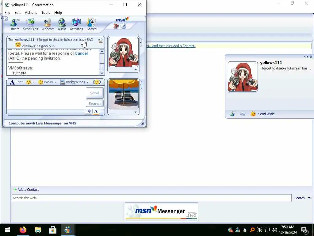314x236 pixels.
Task: Open the Edit menu
Action: (x=17, y=12)
